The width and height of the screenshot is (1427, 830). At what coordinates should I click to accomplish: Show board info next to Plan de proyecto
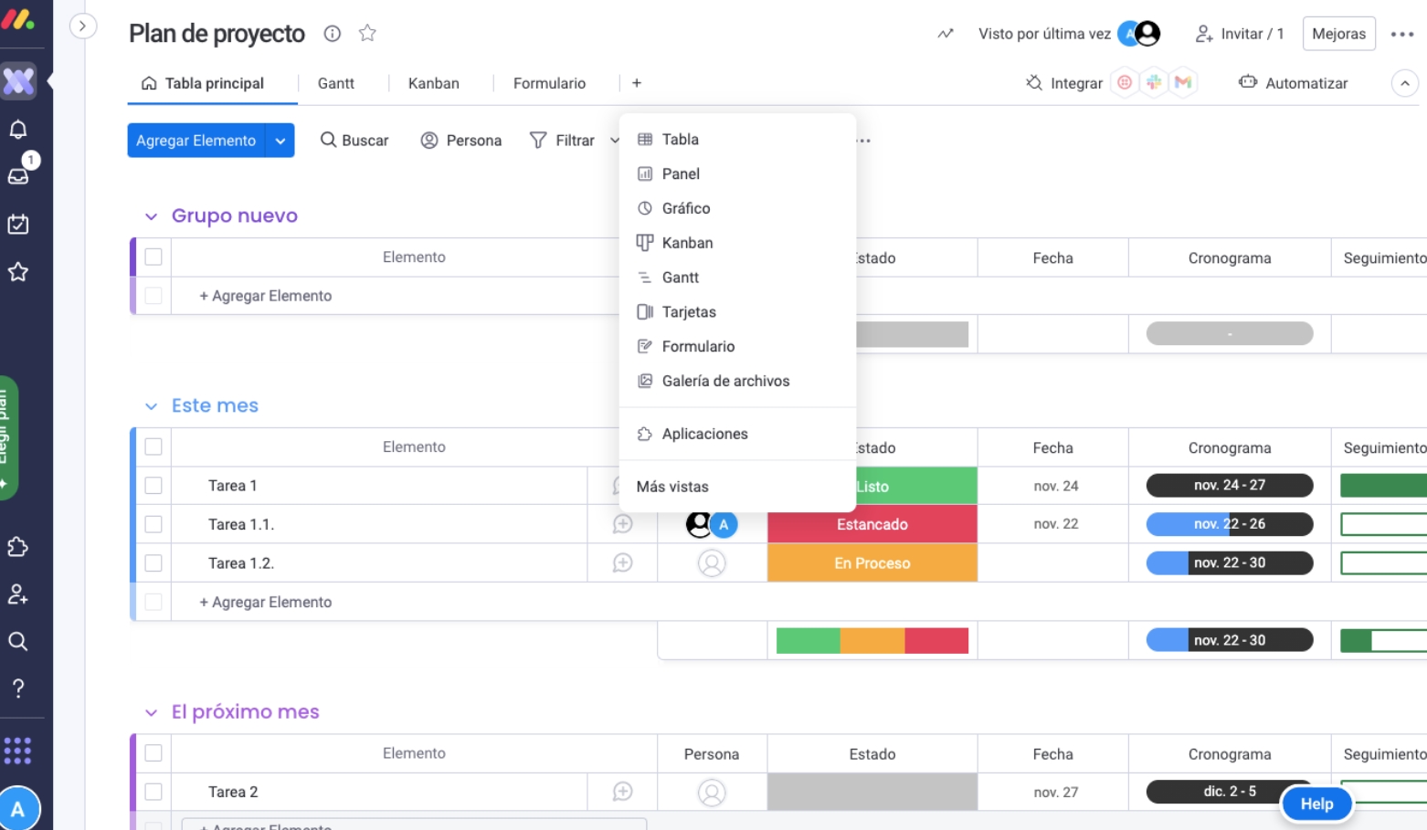click(333, 34)
